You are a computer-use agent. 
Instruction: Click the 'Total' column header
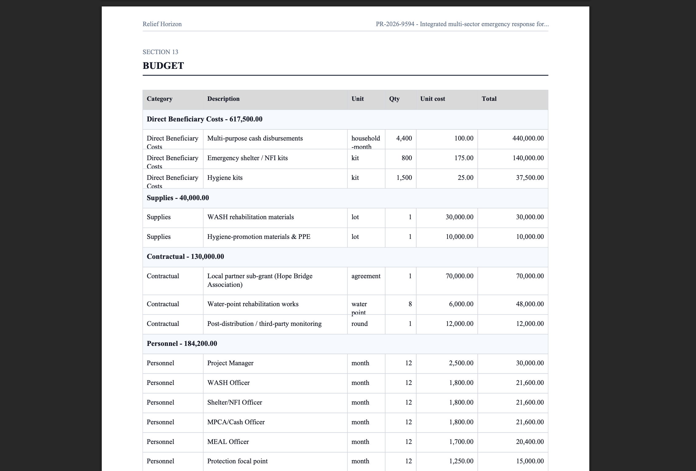pos(489,99)
